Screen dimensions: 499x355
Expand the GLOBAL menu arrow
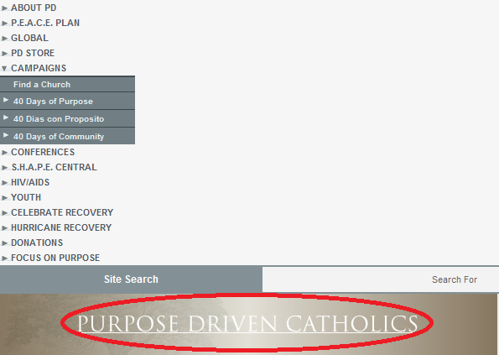(x=4, y=39)
